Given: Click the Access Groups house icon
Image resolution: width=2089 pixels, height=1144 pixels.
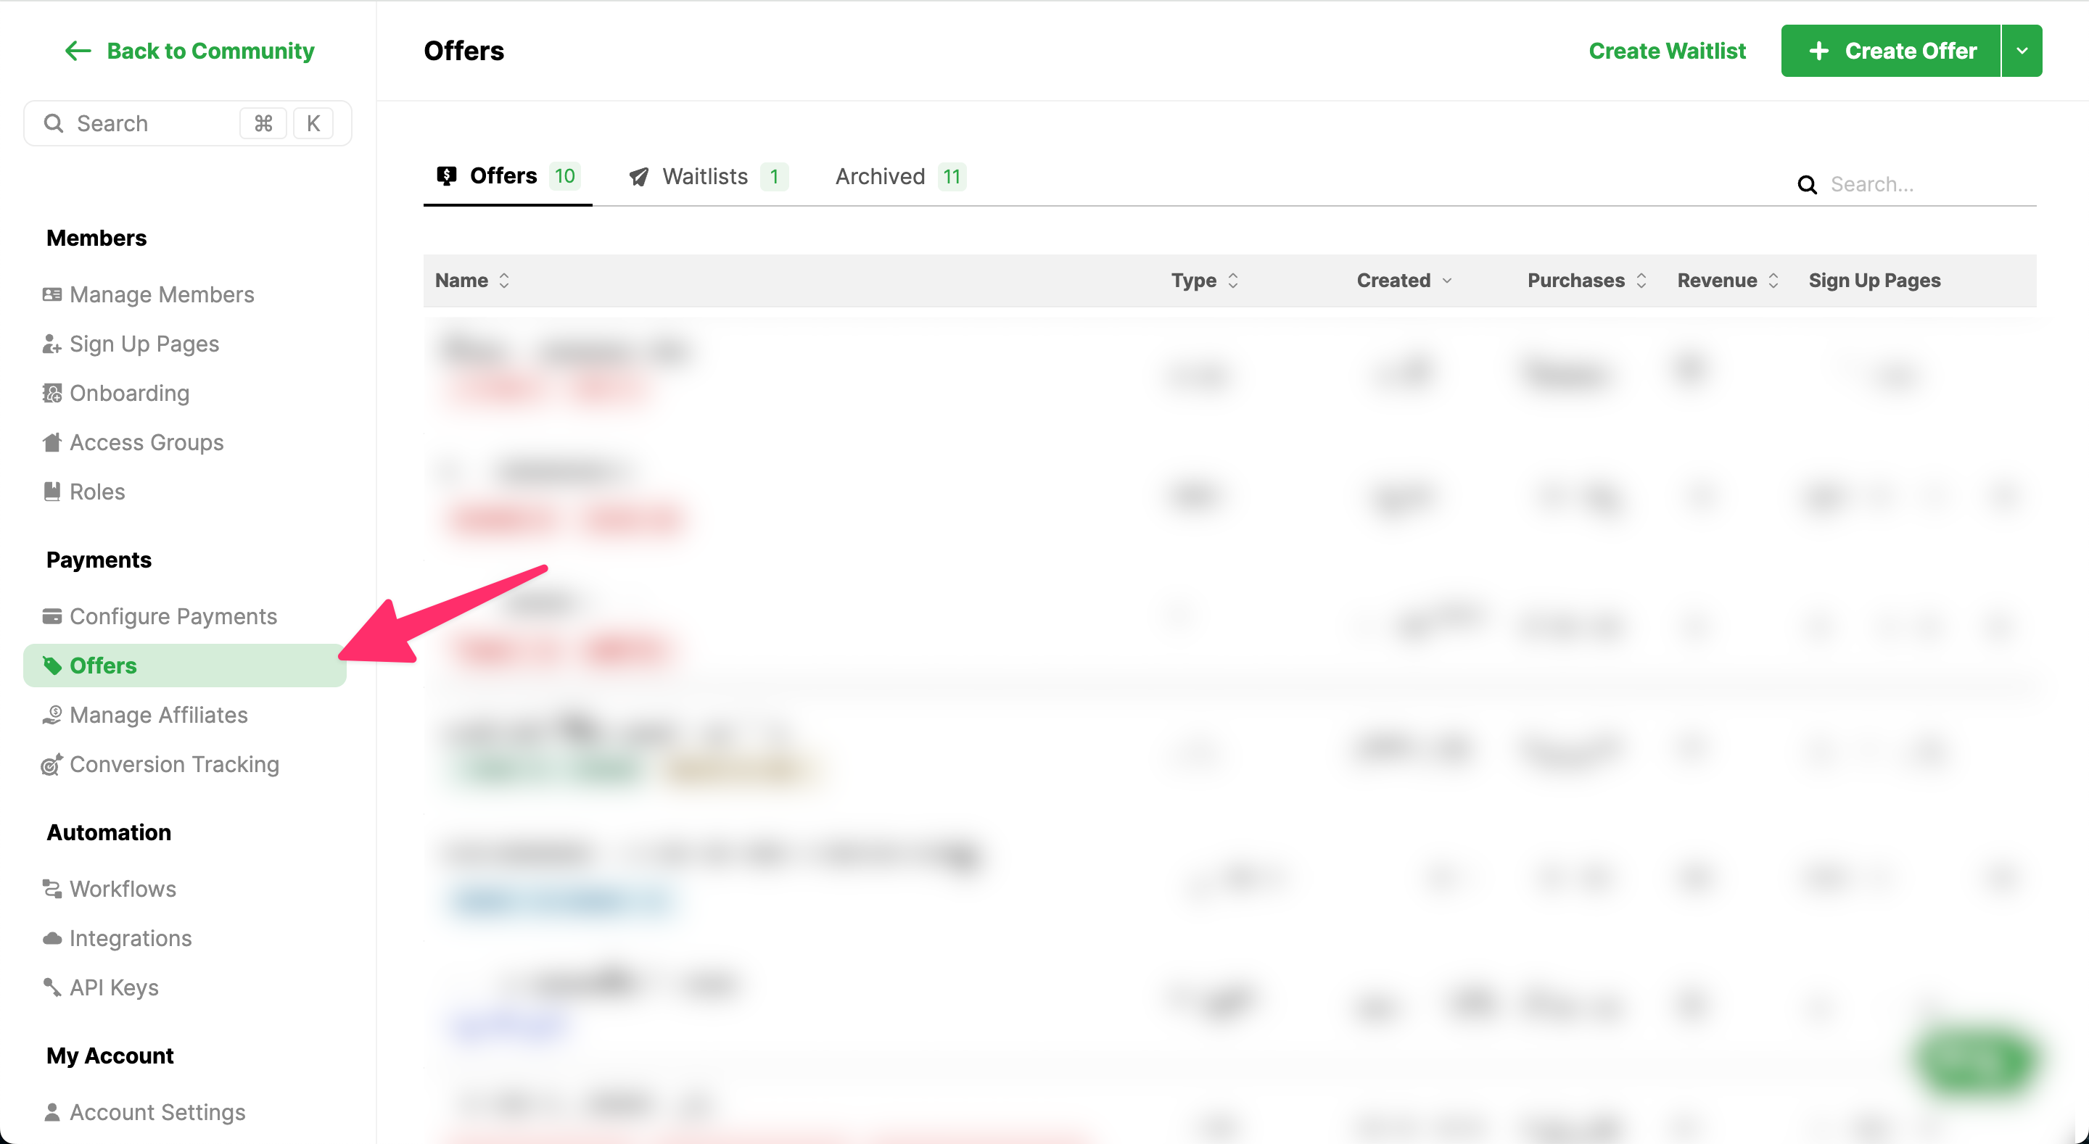Looking at the screenshot, I should coord(52,443).
